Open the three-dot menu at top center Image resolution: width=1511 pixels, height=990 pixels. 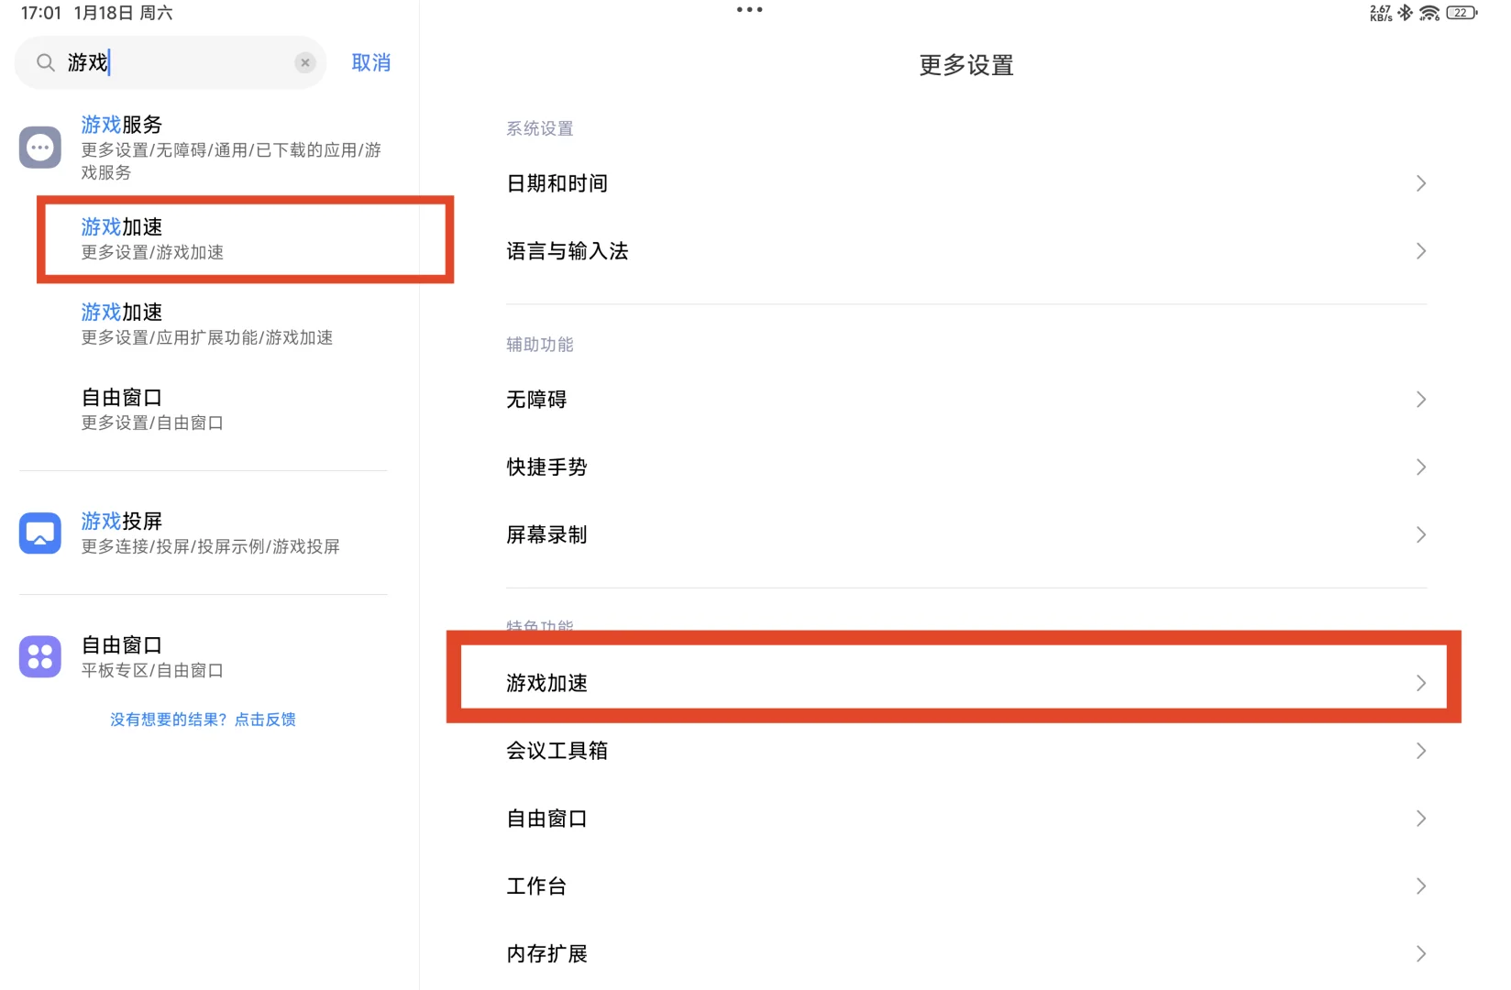click(x=749, y=9)
